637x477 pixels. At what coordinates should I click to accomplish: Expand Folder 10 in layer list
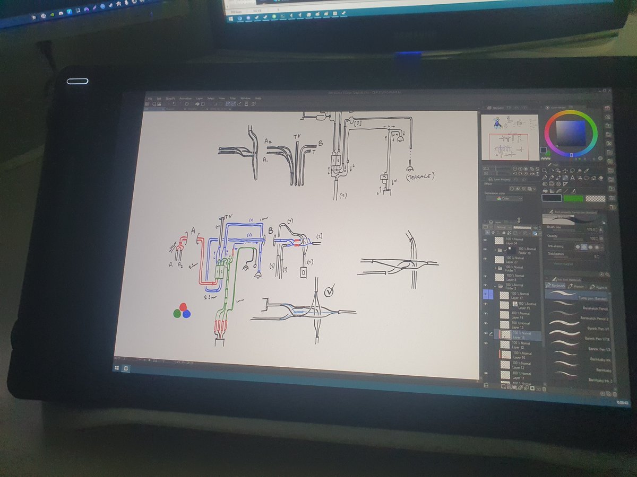click(x=495, y=250)
